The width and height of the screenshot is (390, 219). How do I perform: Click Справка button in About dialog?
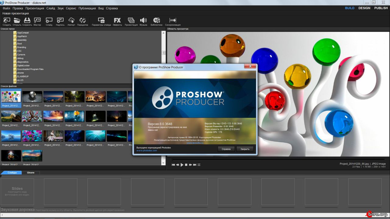click(226, 149)
